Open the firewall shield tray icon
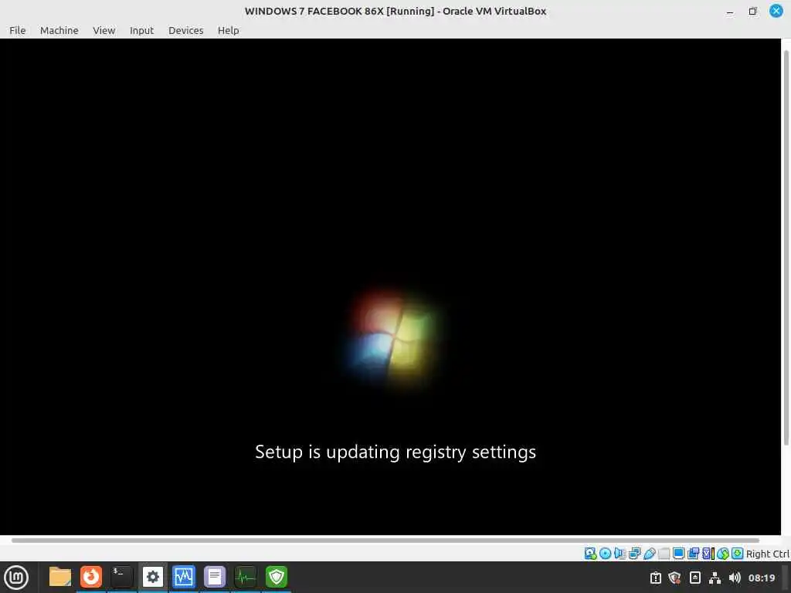The image size is (791, 593). 674,578
